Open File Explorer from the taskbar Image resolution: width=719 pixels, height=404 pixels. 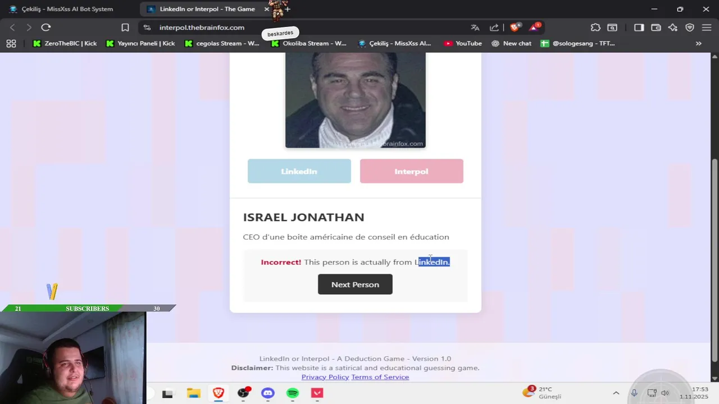[x=193, y=393]
